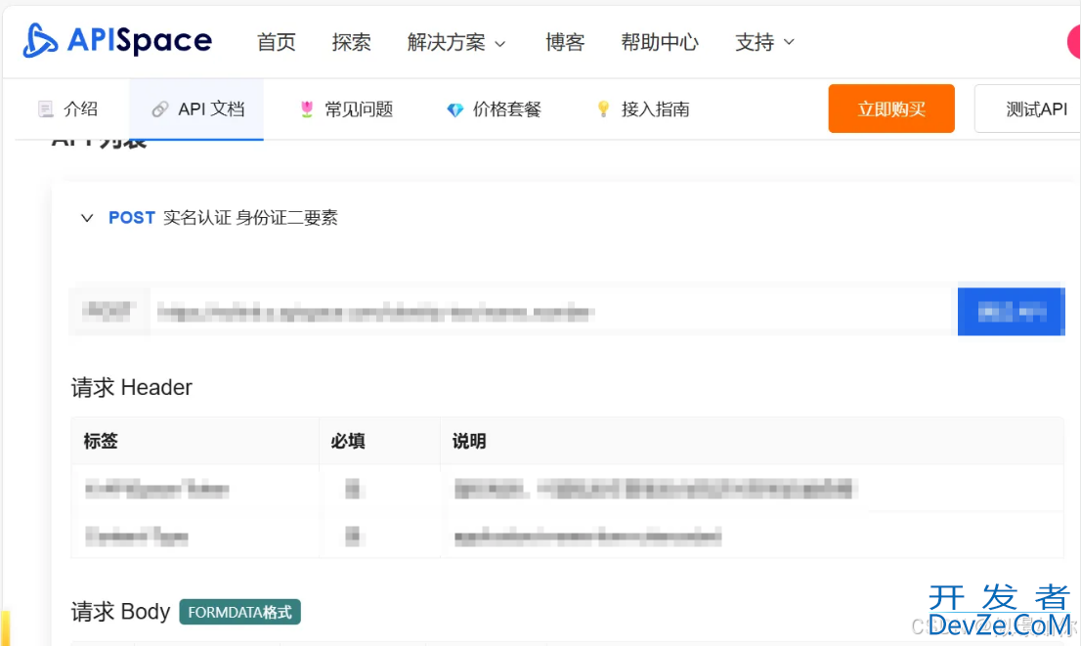Open the 博客 blog link
1081x646 pixels.
coord(565,42)
